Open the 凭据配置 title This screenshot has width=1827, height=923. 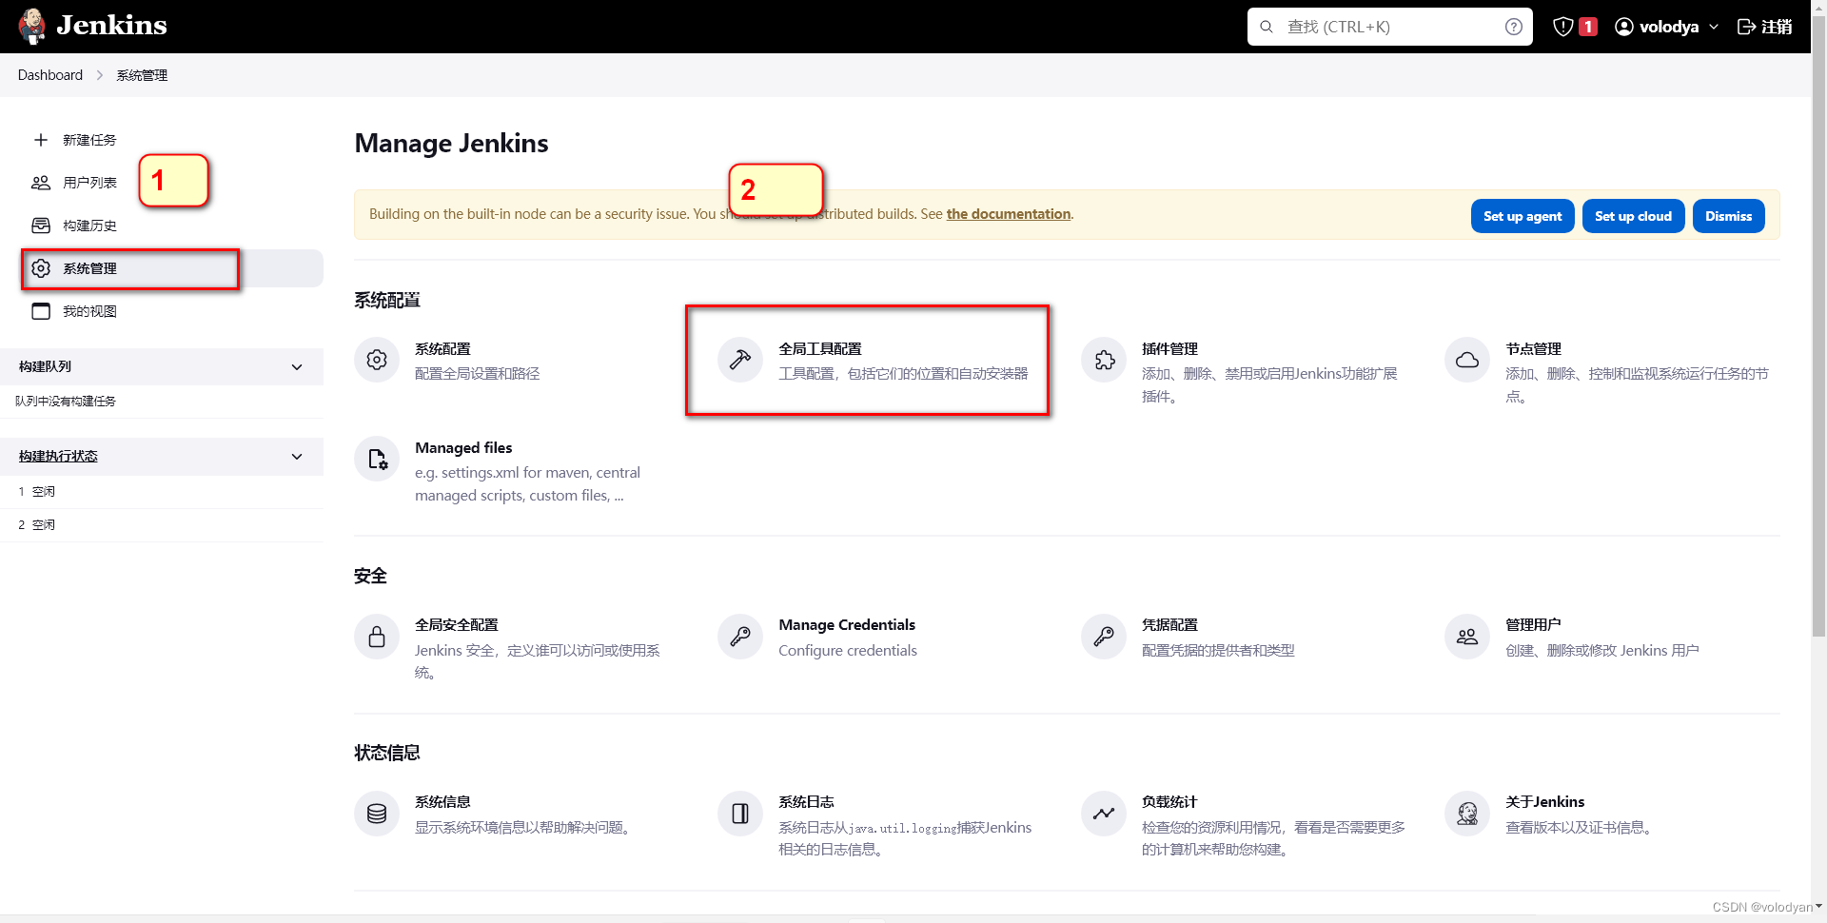click(x=1169, y=625)
